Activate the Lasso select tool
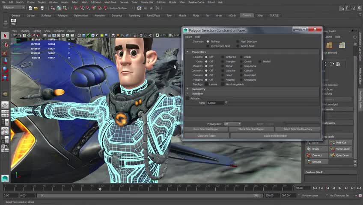Screen dimensions: 363x205 point(5,44)
